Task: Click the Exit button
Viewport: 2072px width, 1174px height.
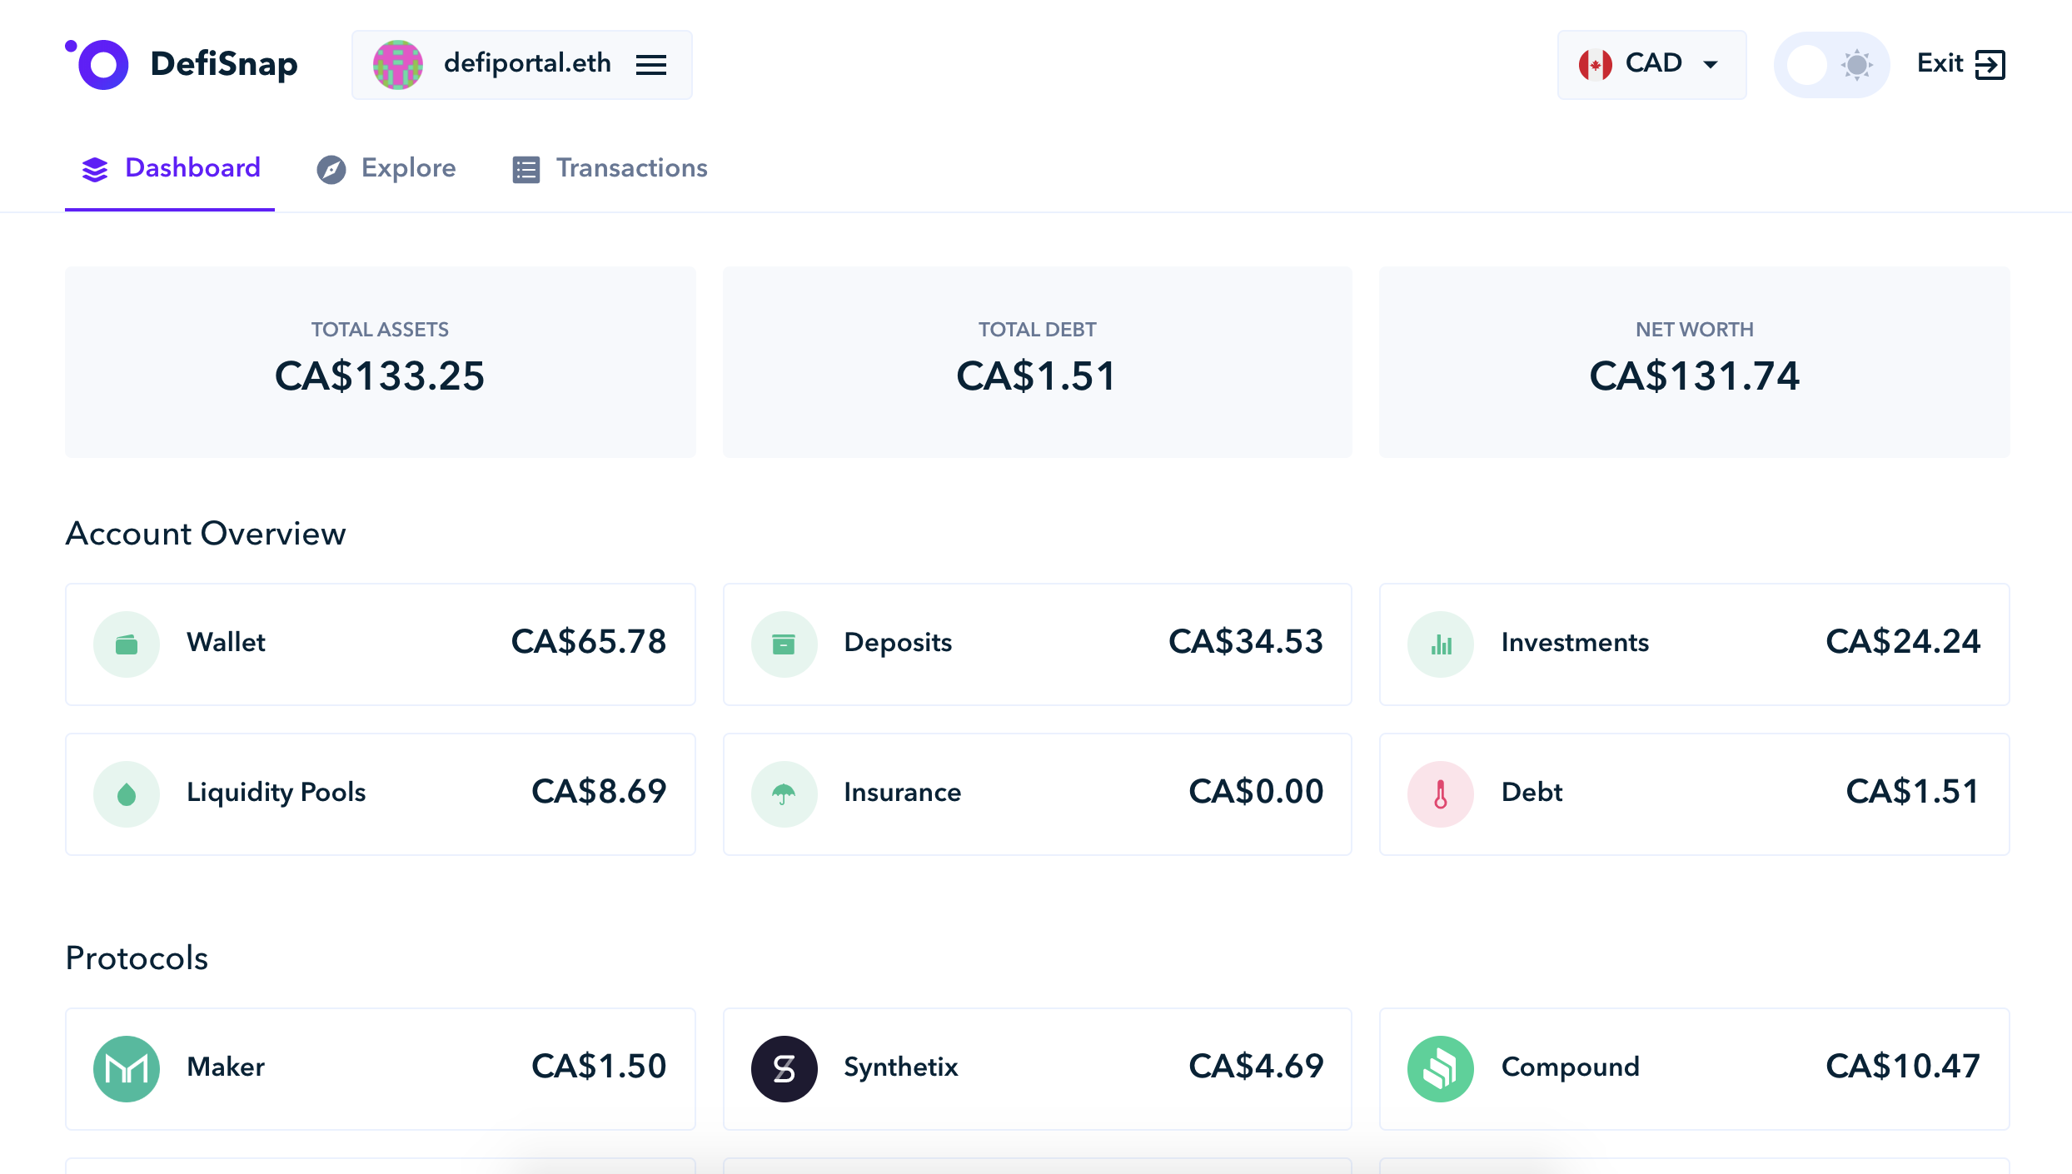Action: pos(1960,64)
